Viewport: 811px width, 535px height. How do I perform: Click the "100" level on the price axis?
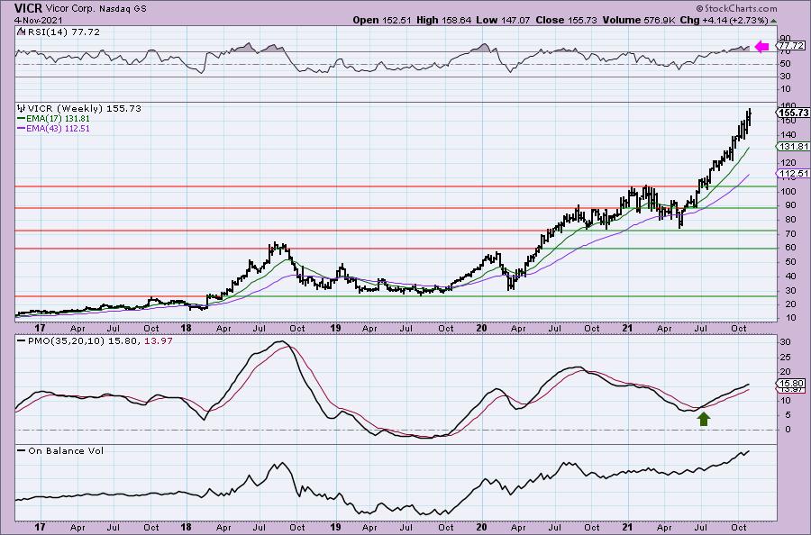pos(787,191)
